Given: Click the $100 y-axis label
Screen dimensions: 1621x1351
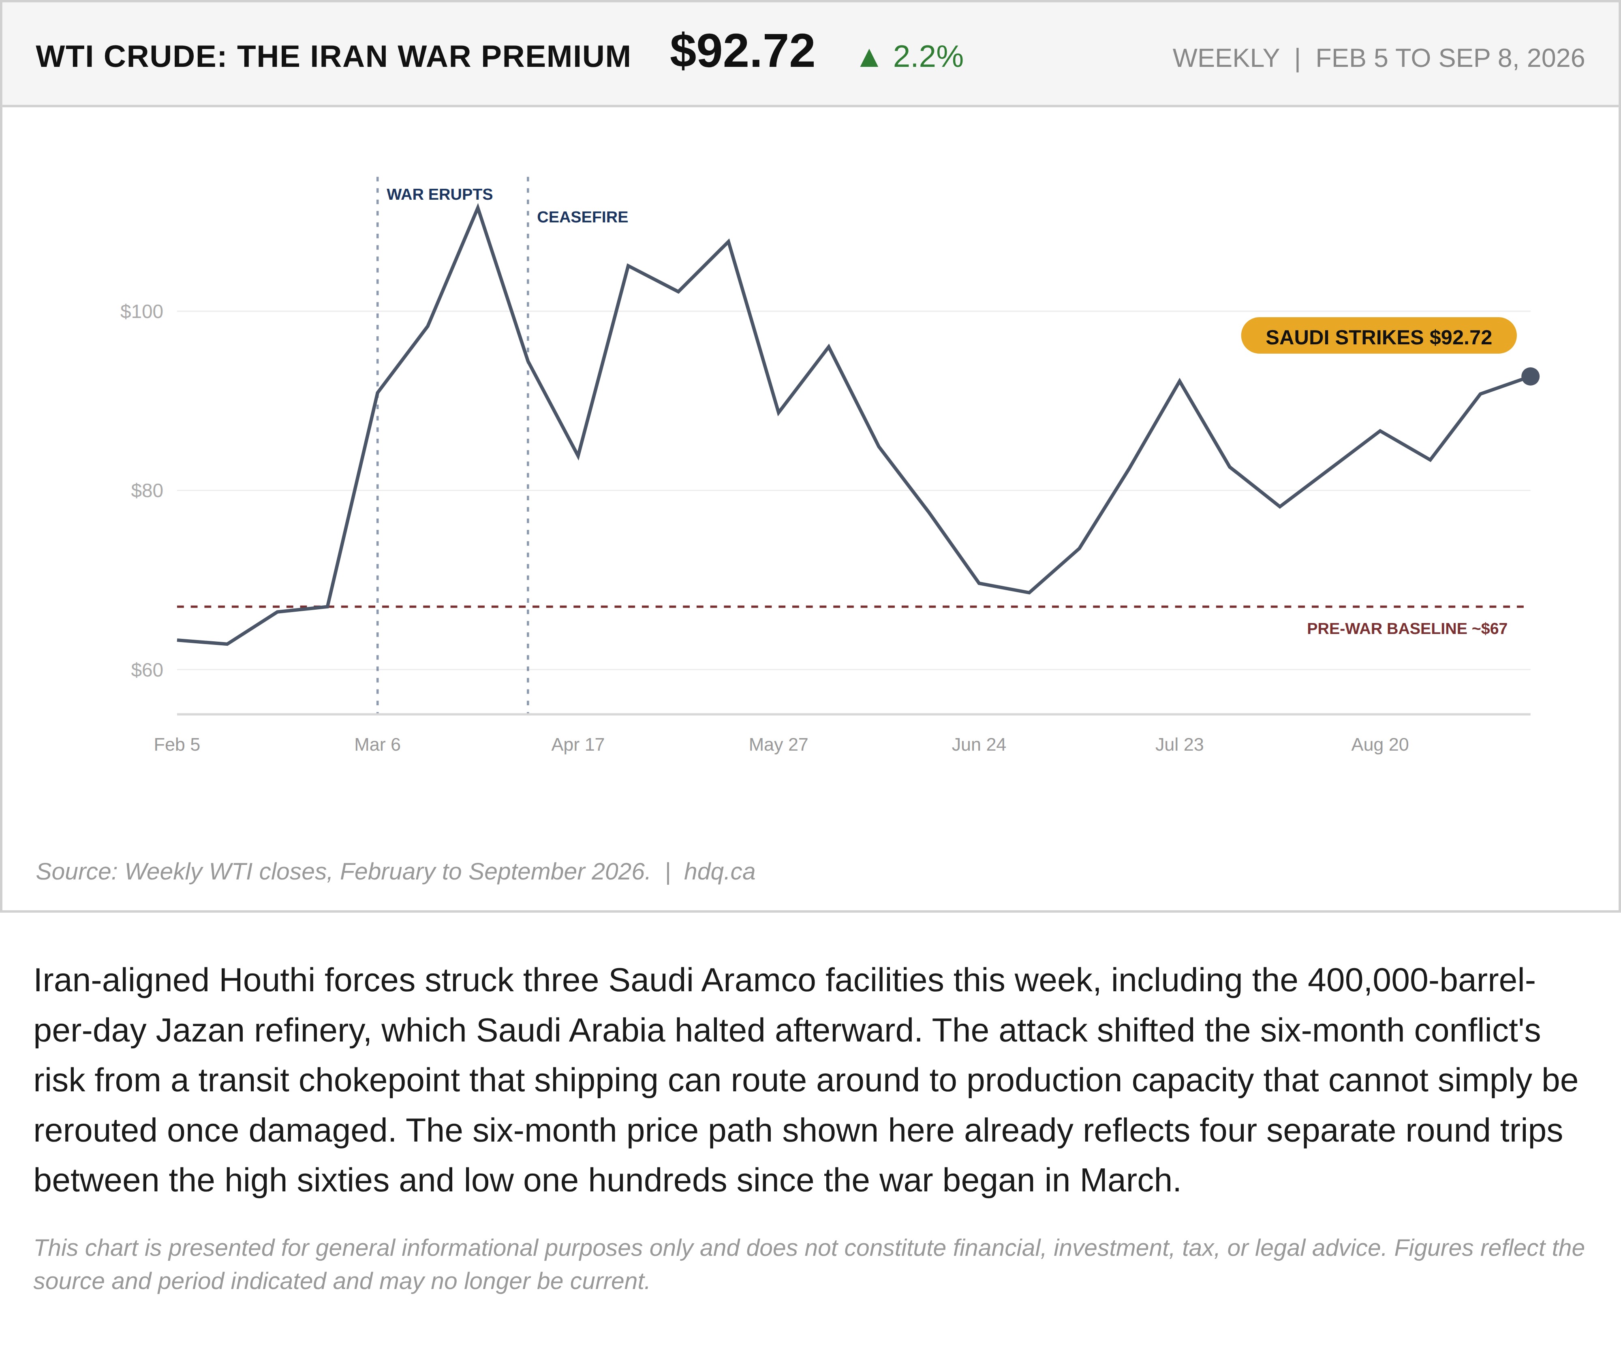Looking at the screenshot, I should click(x=141, y=312).
